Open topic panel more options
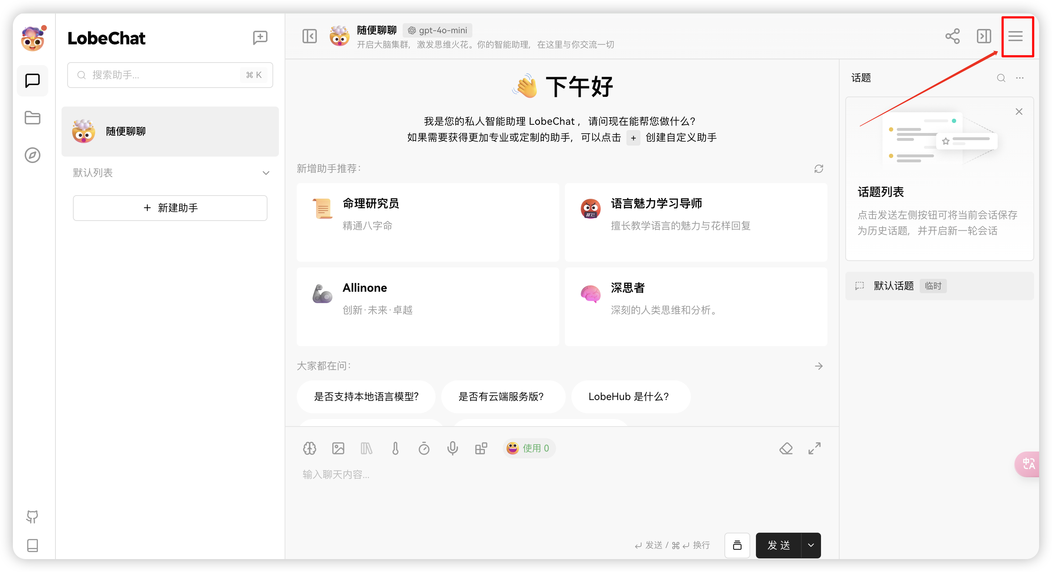 coord(1020,78)
